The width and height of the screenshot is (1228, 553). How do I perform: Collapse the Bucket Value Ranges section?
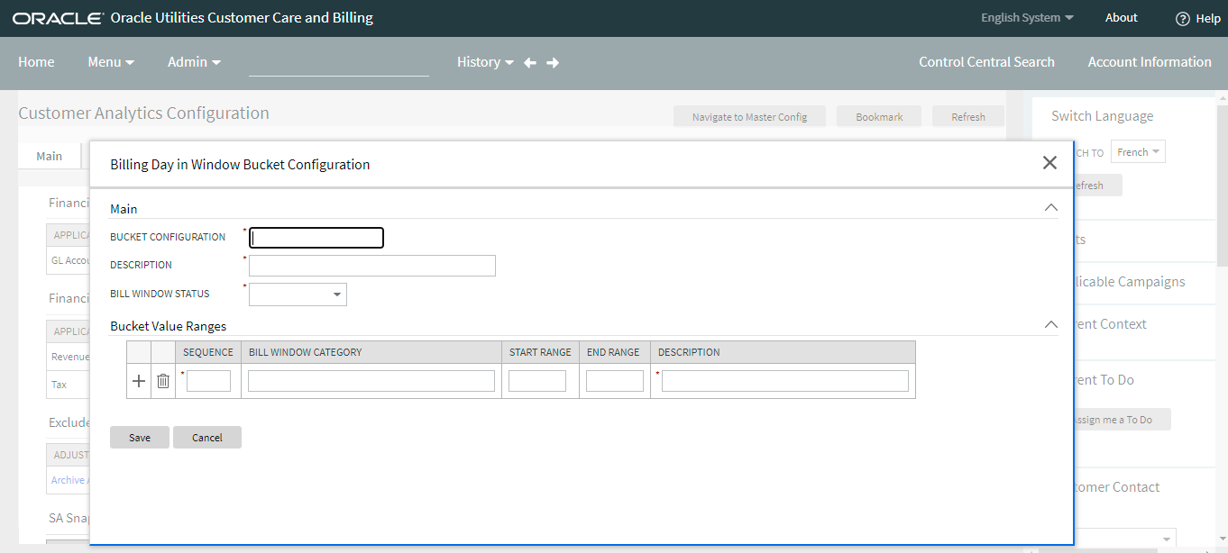tap(1050, 323)
